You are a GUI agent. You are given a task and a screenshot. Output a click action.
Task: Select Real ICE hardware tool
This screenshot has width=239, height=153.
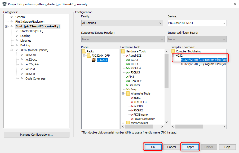[136, 81]
